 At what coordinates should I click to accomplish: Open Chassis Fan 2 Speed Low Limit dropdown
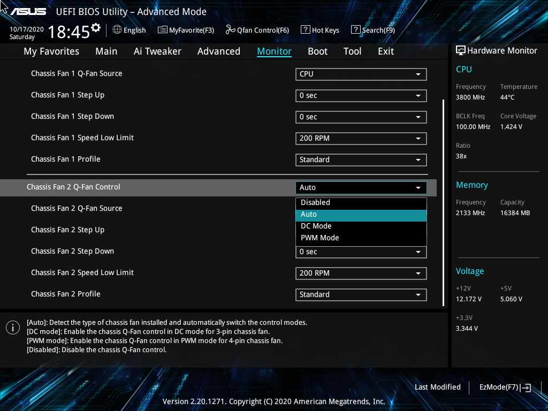point(361,273)
